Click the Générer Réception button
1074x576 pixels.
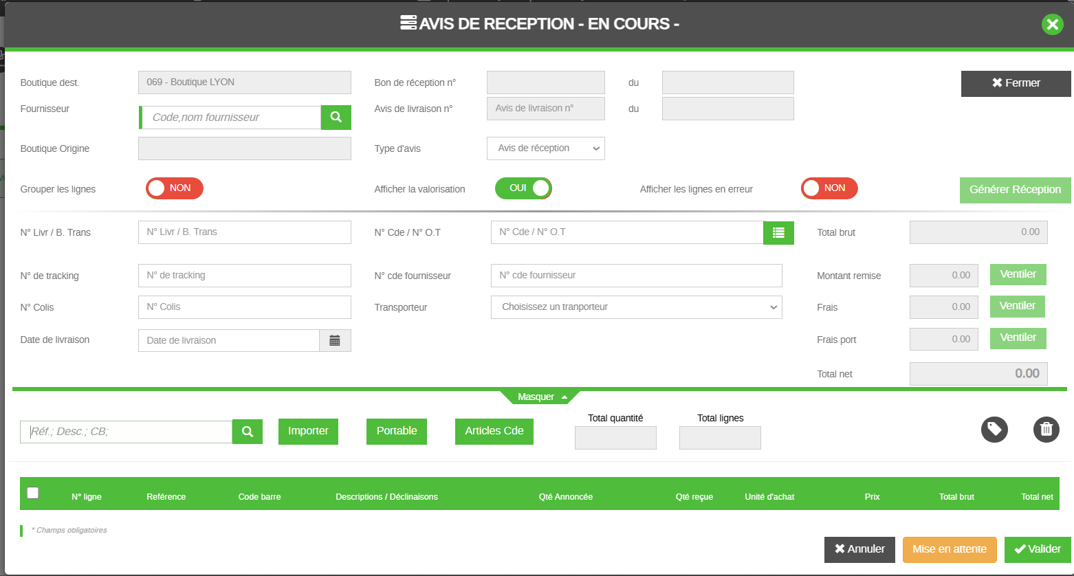tap(1015, 190)
